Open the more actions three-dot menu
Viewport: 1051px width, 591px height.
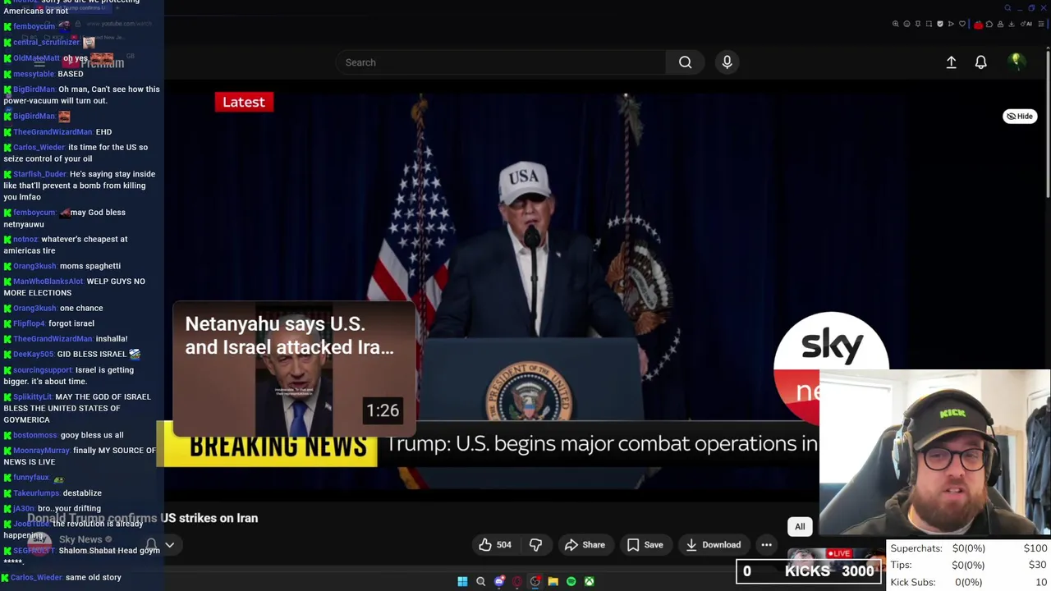[x=766, y=545]
